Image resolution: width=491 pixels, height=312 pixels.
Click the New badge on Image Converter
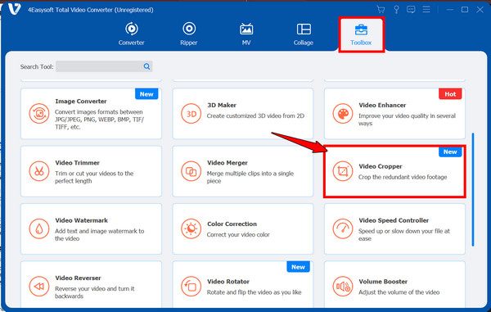[x=146, y=94]
